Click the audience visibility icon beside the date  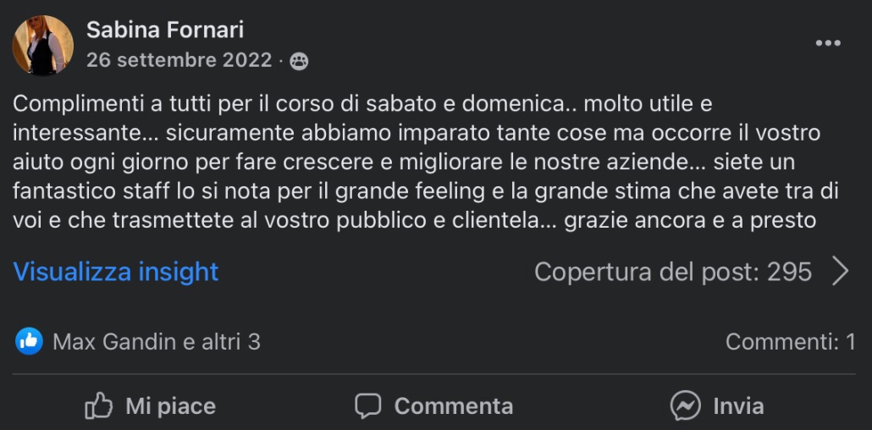(299, 61)
